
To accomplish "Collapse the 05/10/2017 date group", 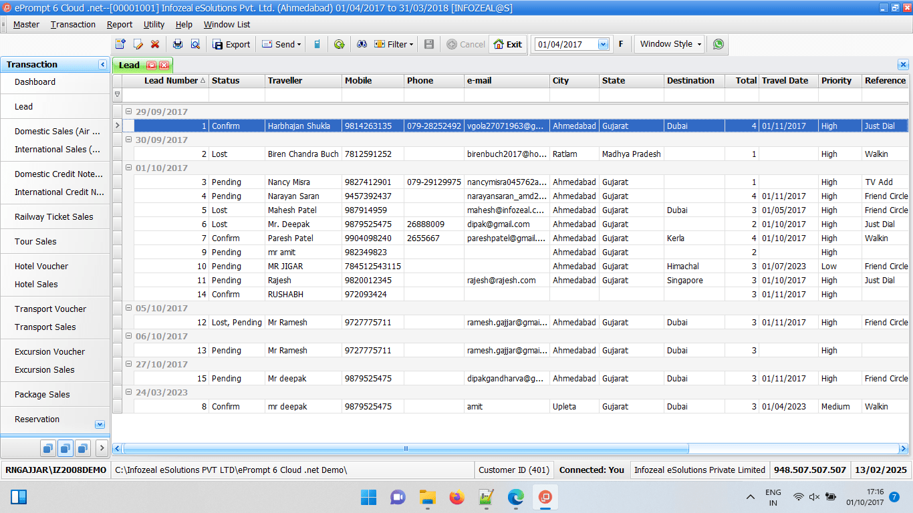I will (x=128, y=308).
